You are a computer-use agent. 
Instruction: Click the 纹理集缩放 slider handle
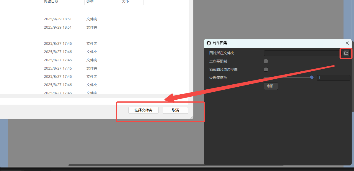[x=311, y=78]
